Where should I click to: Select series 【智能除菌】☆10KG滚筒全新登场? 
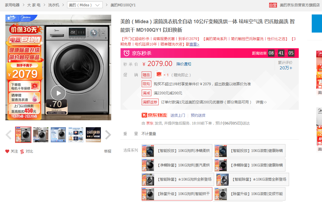(253, 179)
